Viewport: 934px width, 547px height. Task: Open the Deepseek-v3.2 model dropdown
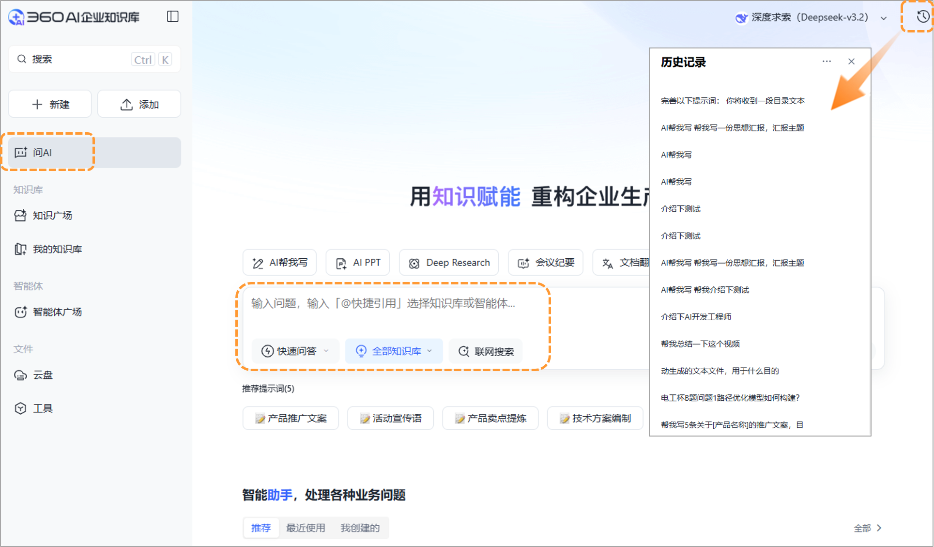coord(884,17)
